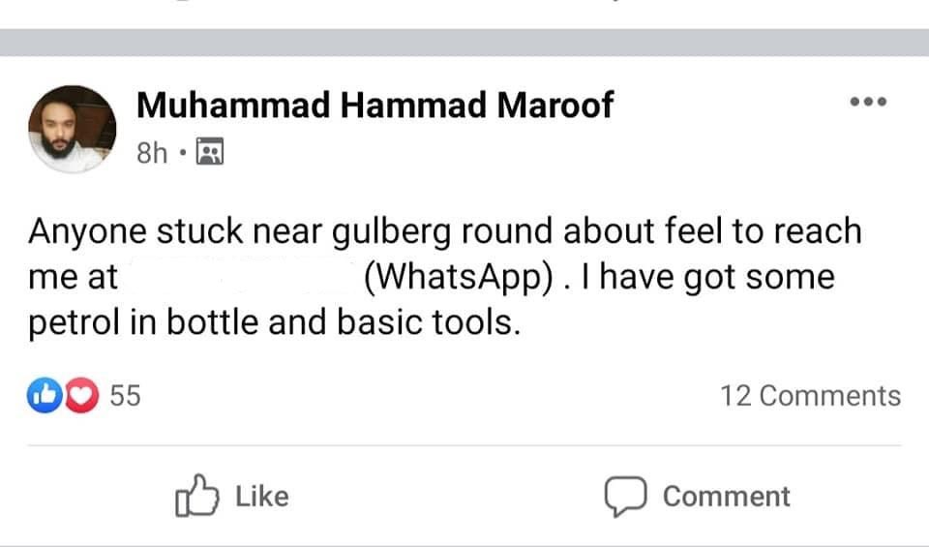
Task: Click the Like text label
Action: 262,496
